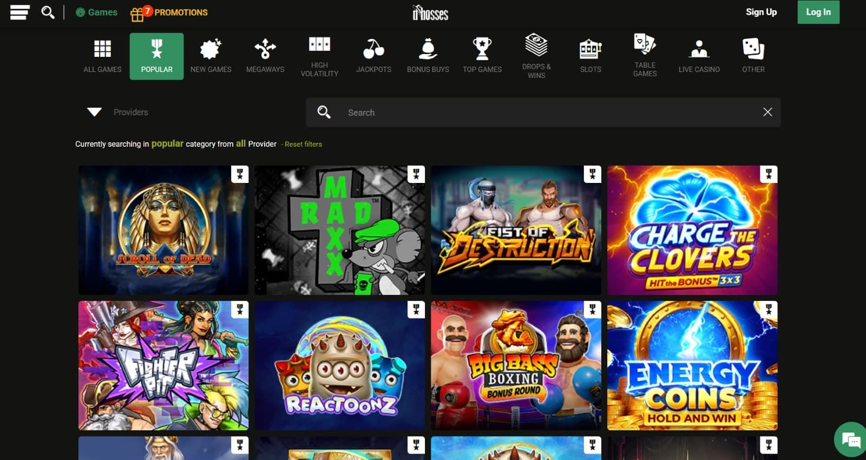The height and width of the screenshot is (460, 866).
Task: Open the Games link in header
Action: pyautogui.click(x=96, y=12)
